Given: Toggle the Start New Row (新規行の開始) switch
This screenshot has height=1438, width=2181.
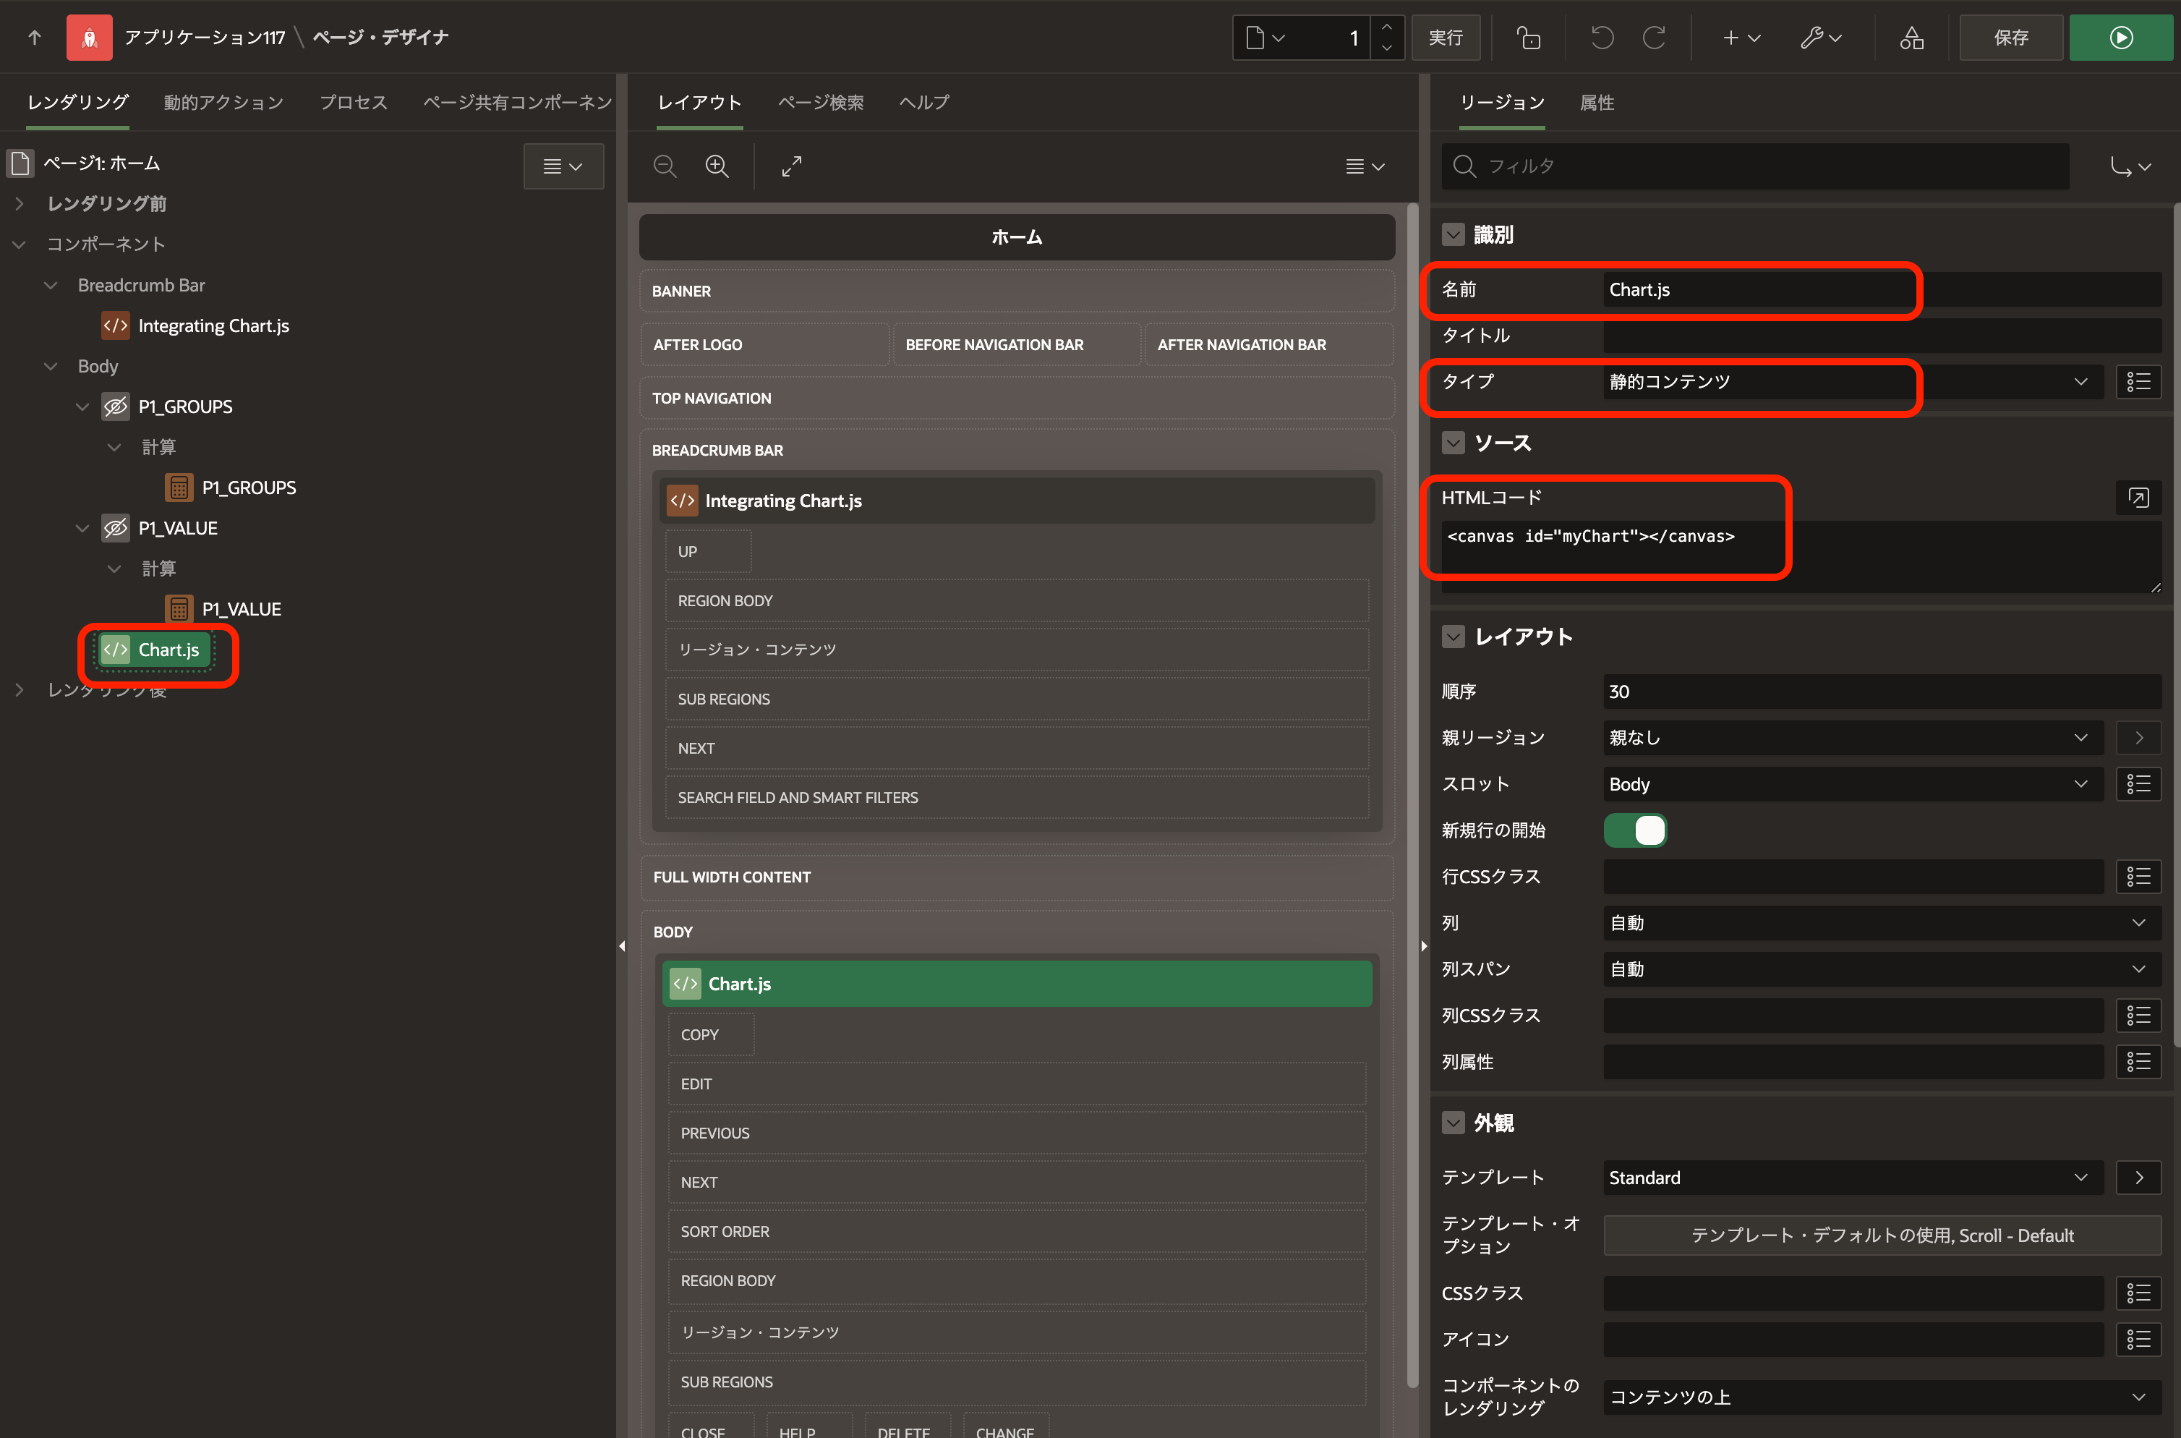Looking at the screenshot, I should pos(1636,830).
